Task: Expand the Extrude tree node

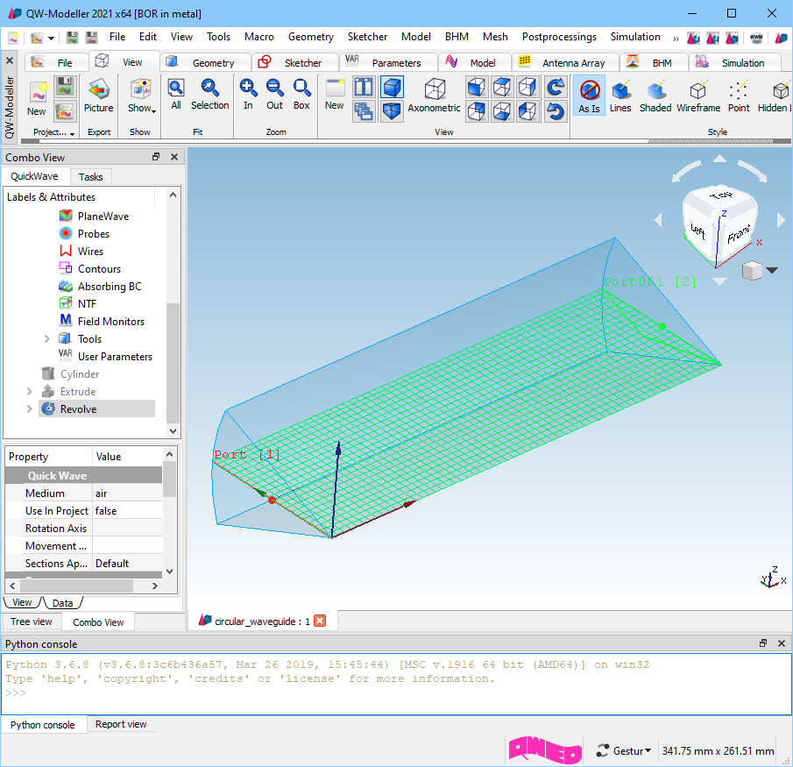Action: pos(29,392)
